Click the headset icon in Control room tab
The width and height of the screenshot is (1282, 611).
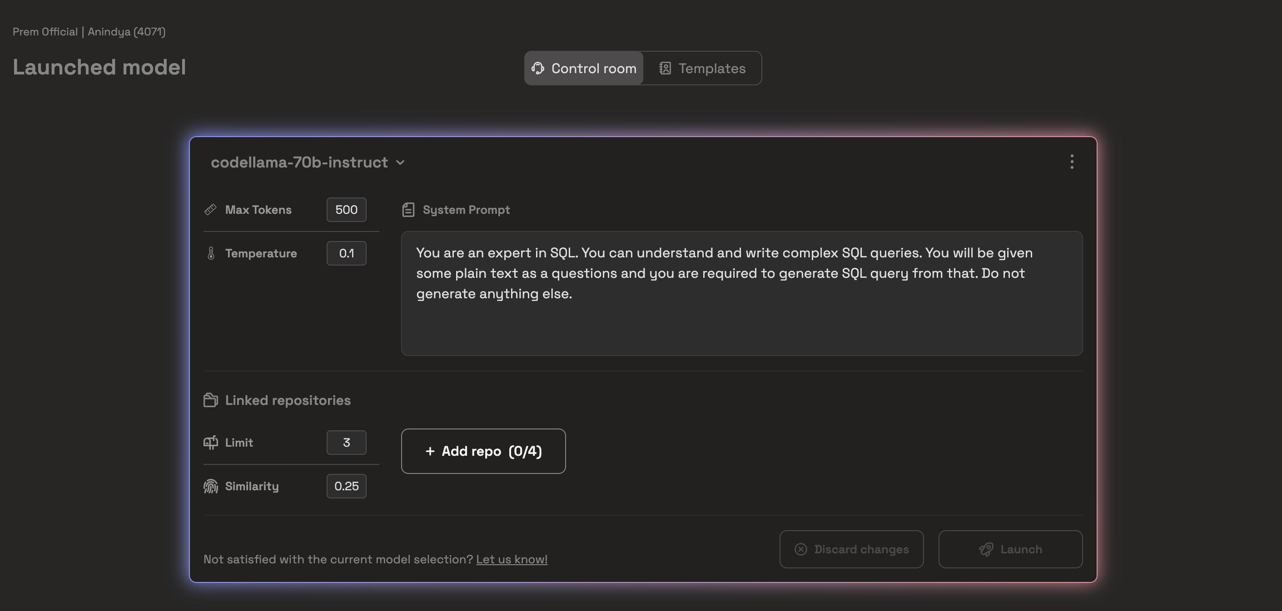tap(537, 68)
